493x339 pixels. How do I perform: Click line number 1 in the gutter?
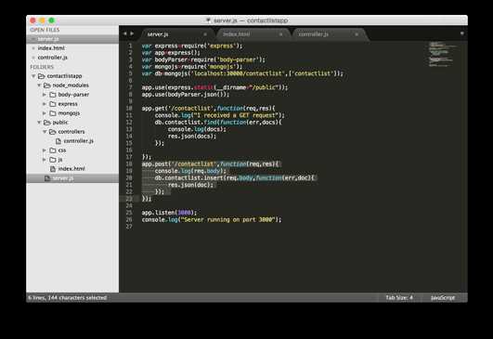pos(130,46)
